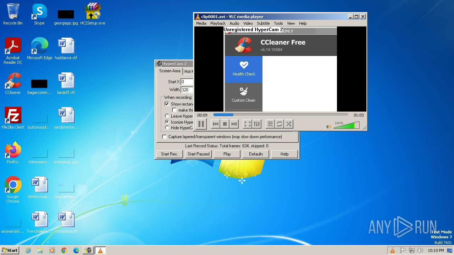Image resolution: width=454 pixels, height=255 pixels.
Task: Pause the VLC video playback
Action: [201, 124]
